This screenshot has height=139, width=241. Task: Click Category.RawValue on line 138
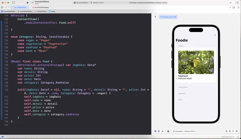coord(55,83)
